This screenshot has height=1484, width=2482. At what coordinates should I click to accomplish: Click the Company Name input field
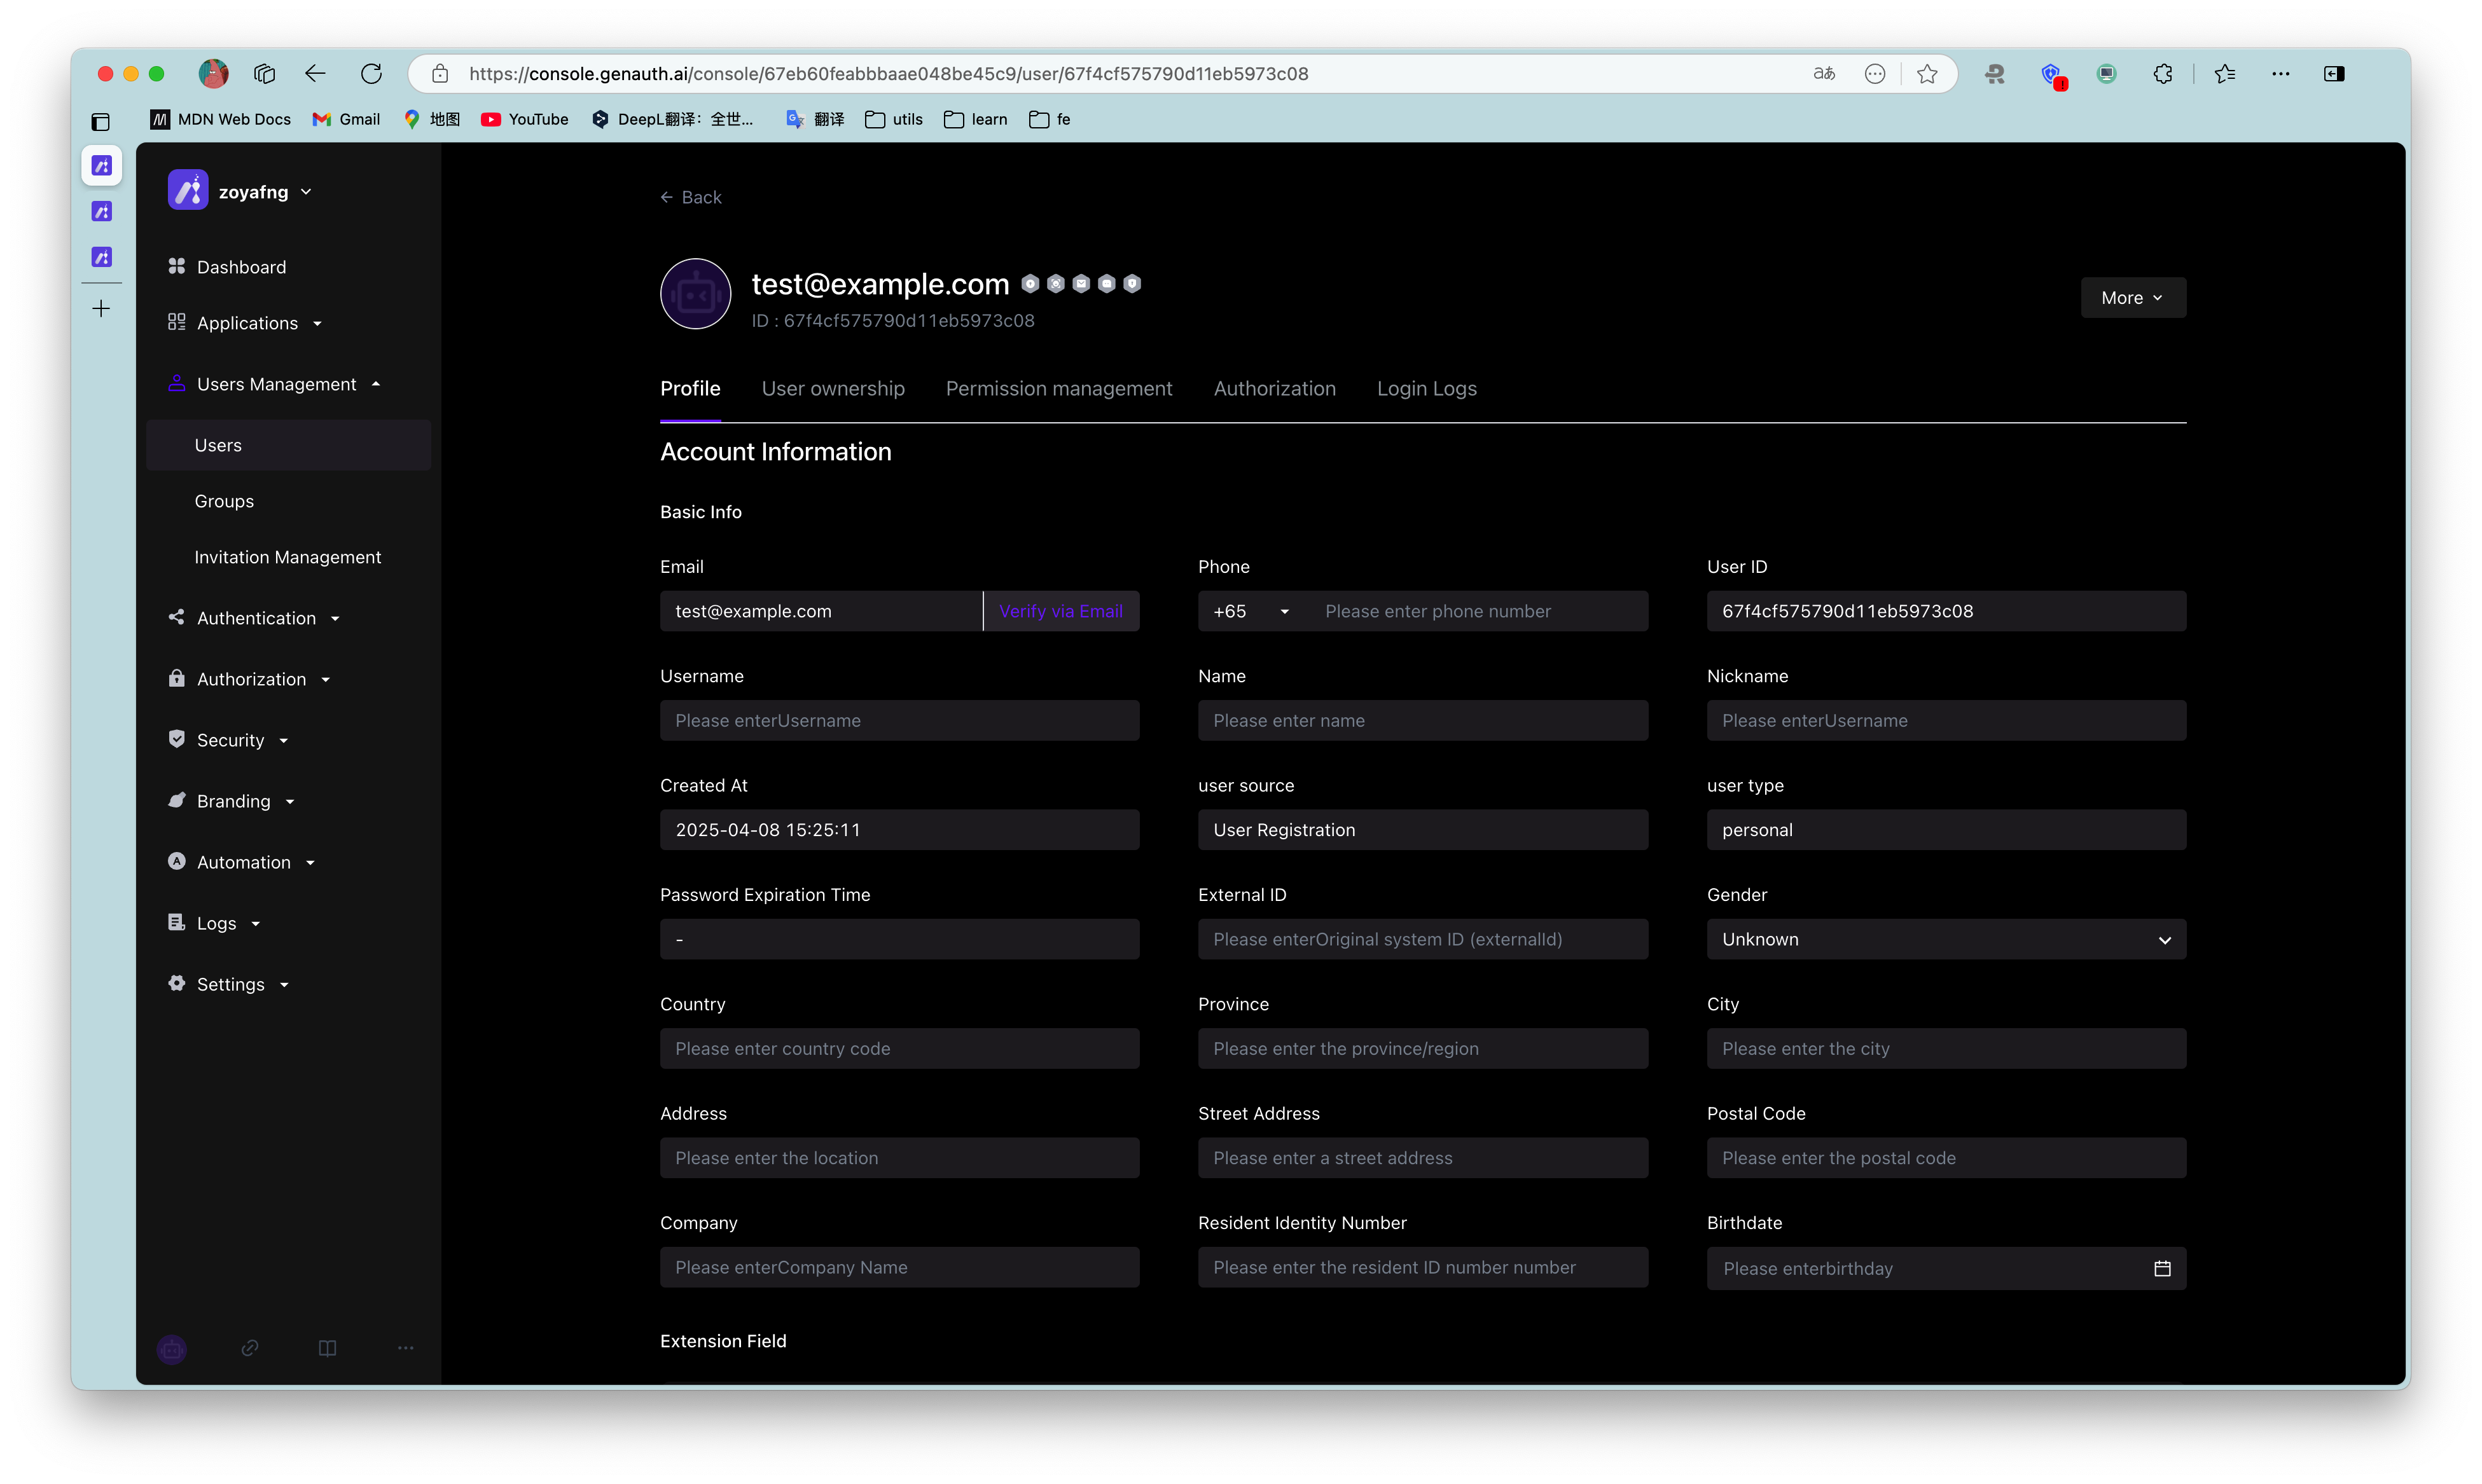(899, 1267)
